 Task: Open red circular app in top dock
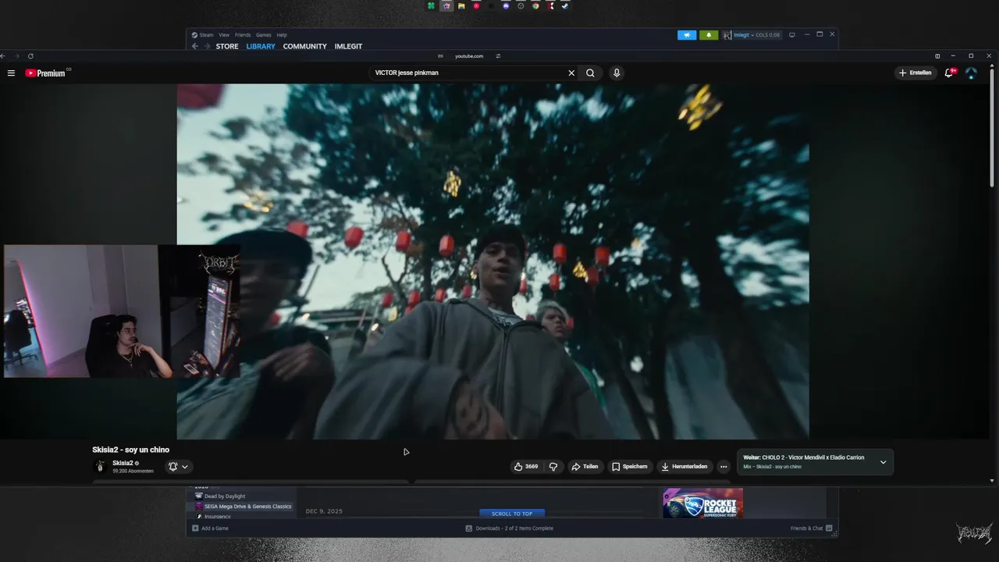click(476, 5)
